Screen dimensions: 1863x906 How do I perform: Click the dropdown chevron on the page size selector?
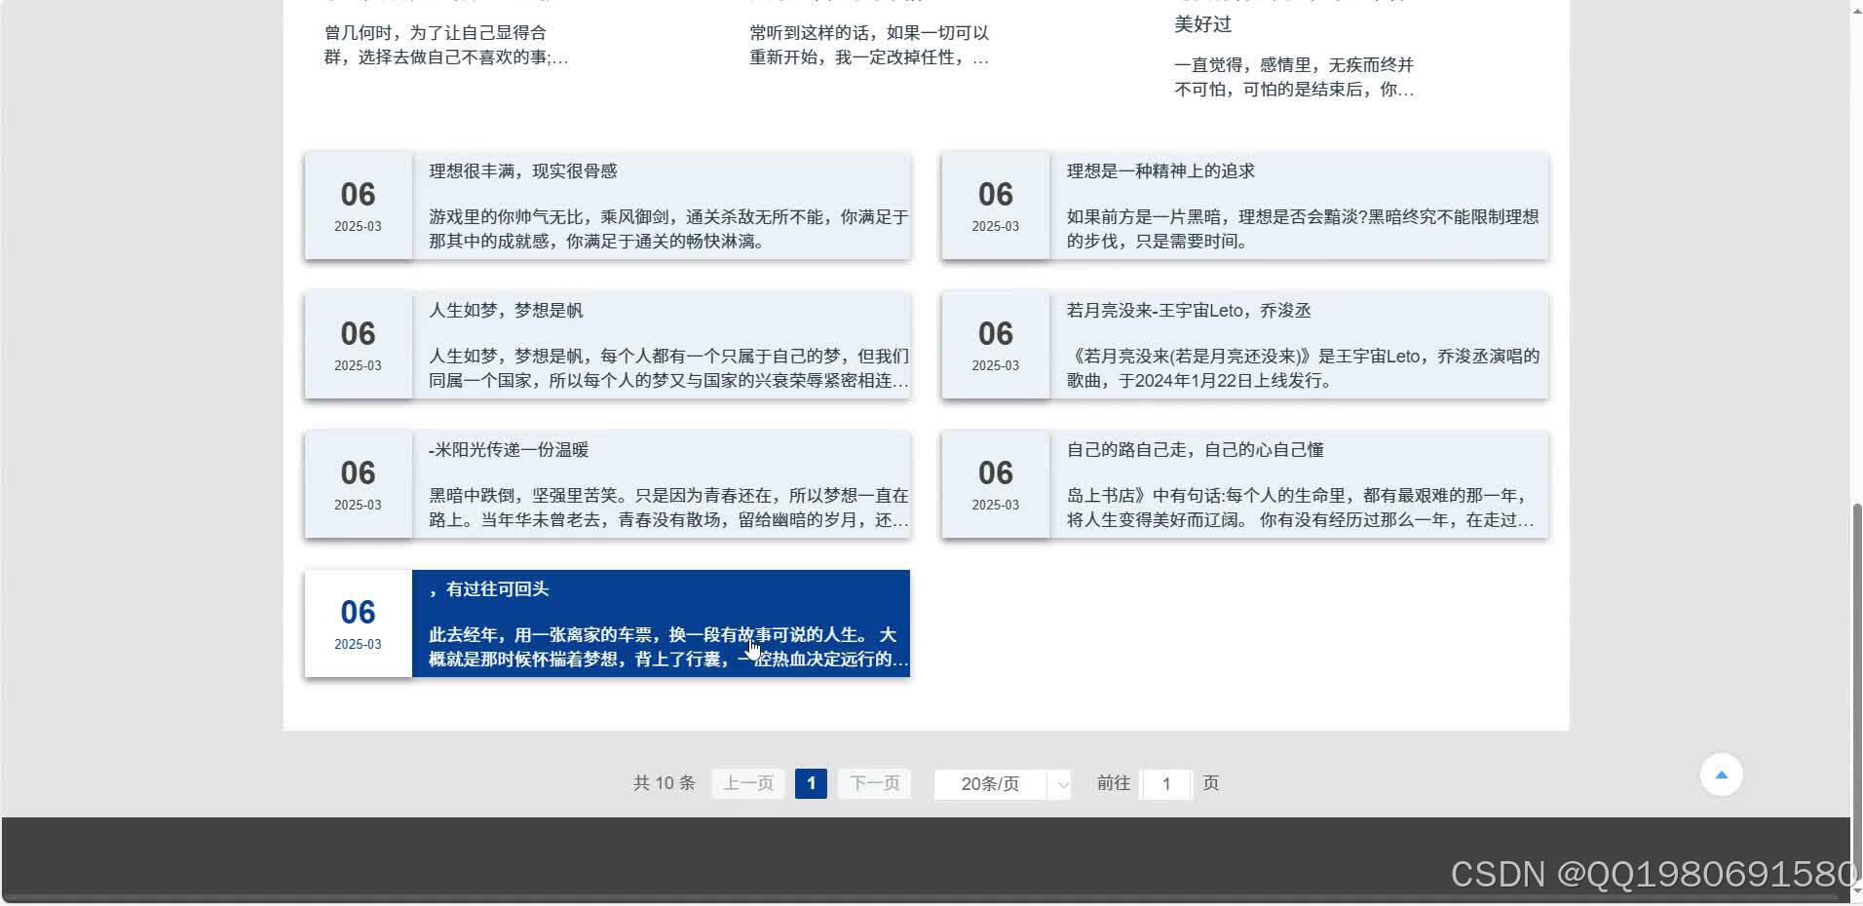tap(1060, 784)
